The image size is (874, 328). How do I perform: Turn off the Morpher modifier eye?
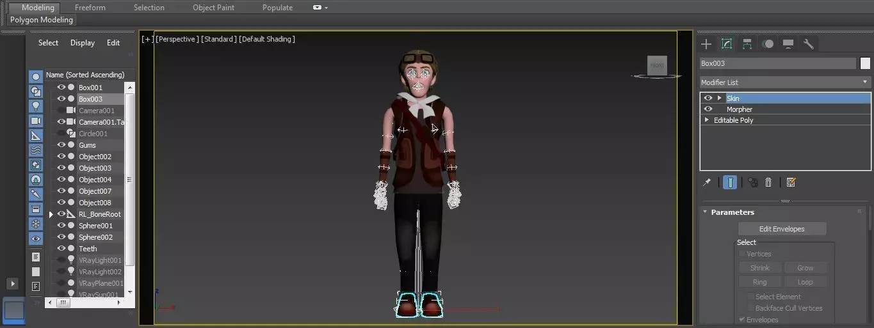click(x=708, y=109)
